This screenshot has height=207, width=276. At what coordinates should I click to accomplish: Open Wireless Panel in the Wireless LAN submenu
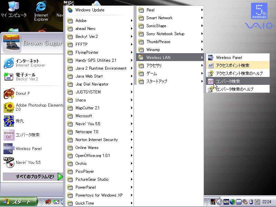point(238,58)
